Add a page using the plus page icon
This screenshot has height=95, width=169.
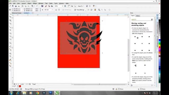point(30,84)
